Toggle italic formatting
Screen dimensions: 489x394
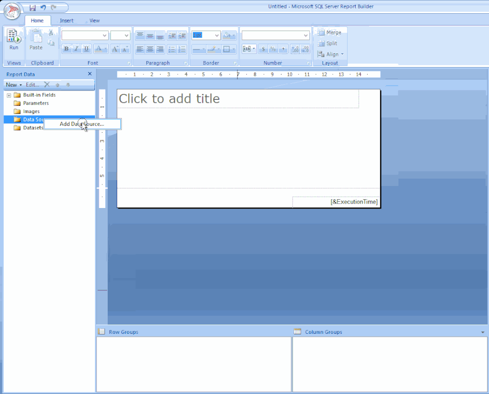point(76,49)
